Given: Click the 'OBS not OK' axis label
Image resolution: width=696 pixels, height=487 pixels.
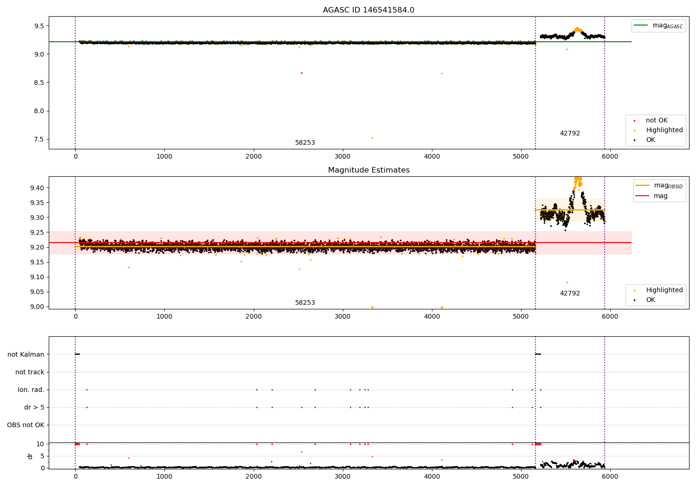Looking at the screenshot, I should [x=26, y=425].
